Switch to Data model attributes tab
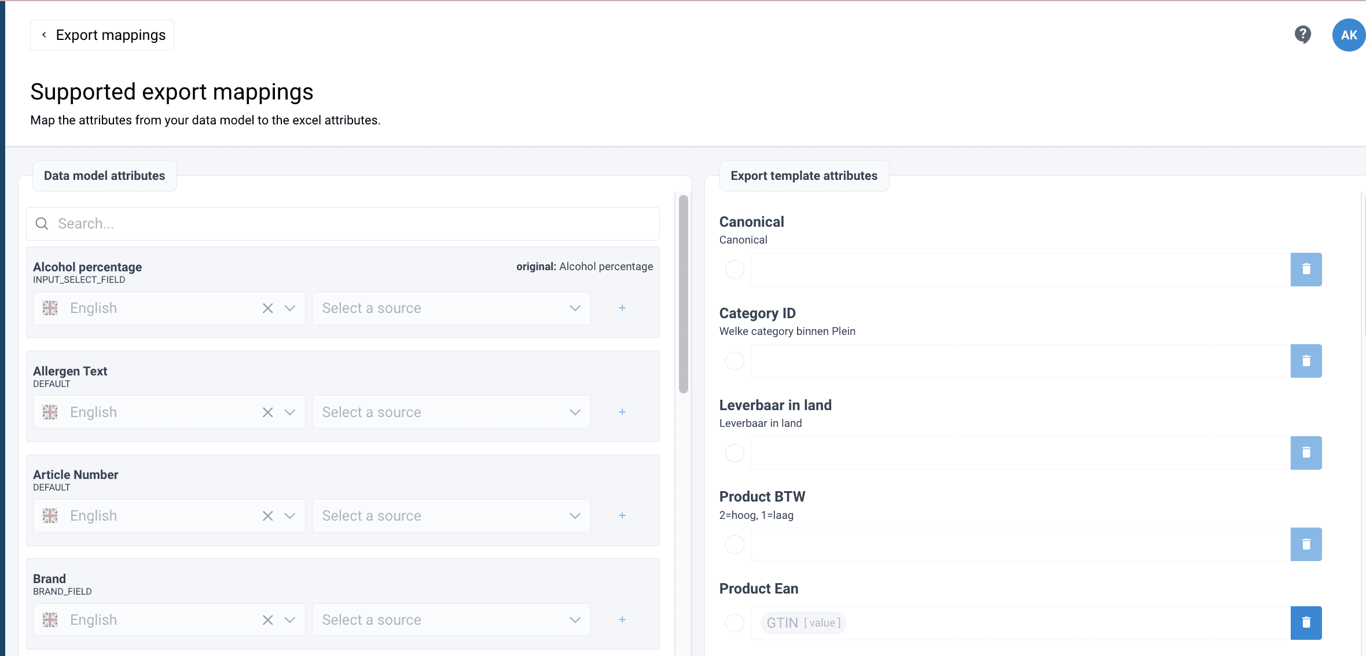 104,176
